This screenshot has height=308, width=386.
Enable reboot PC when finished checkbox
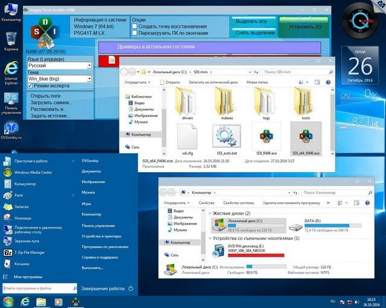134,33
